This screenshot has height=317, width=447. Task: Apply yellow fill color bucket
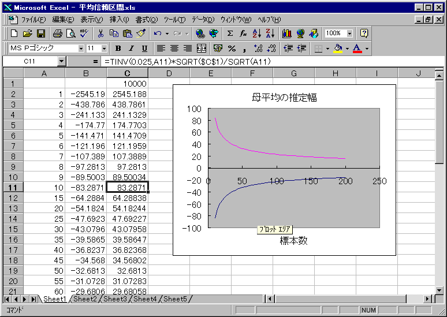coord(338,49)
